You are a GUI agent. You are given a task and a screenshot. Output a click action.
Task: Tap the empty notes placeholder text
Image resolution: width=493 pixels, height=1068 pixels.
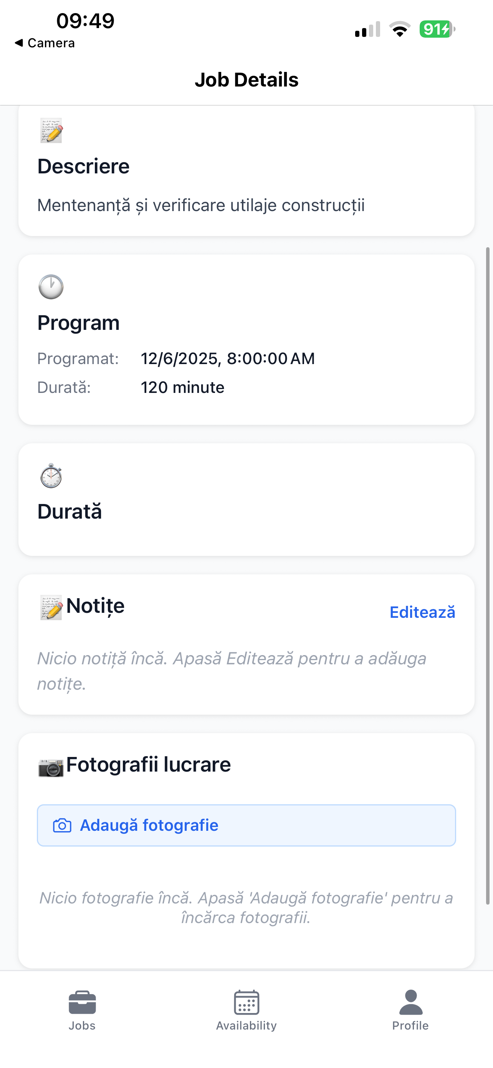click(232, 671)
